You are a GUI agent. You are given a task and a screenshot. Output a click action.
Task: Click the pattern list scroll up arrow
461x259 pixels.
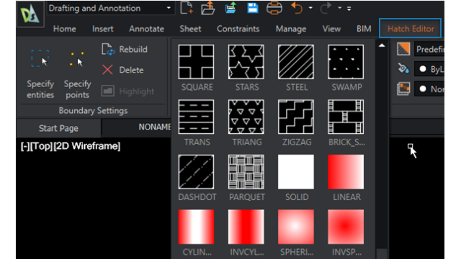[x=382, y=45]
